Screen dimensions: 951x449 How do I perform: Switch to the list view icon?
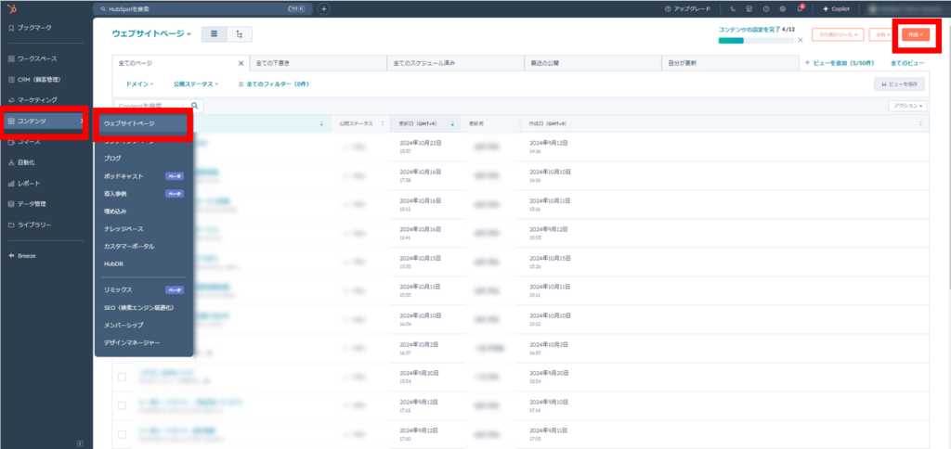215,34
